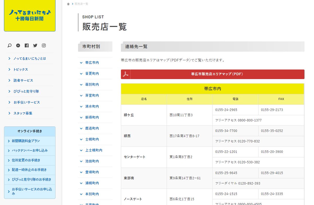Click phone number 0155-34-7700
Viewport: 314px width, 205px height.
click(x=226, y=131)
